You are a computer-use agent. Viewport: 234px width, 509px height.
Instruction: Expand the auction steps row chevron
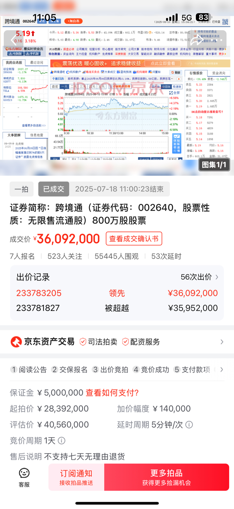[222, 370]
